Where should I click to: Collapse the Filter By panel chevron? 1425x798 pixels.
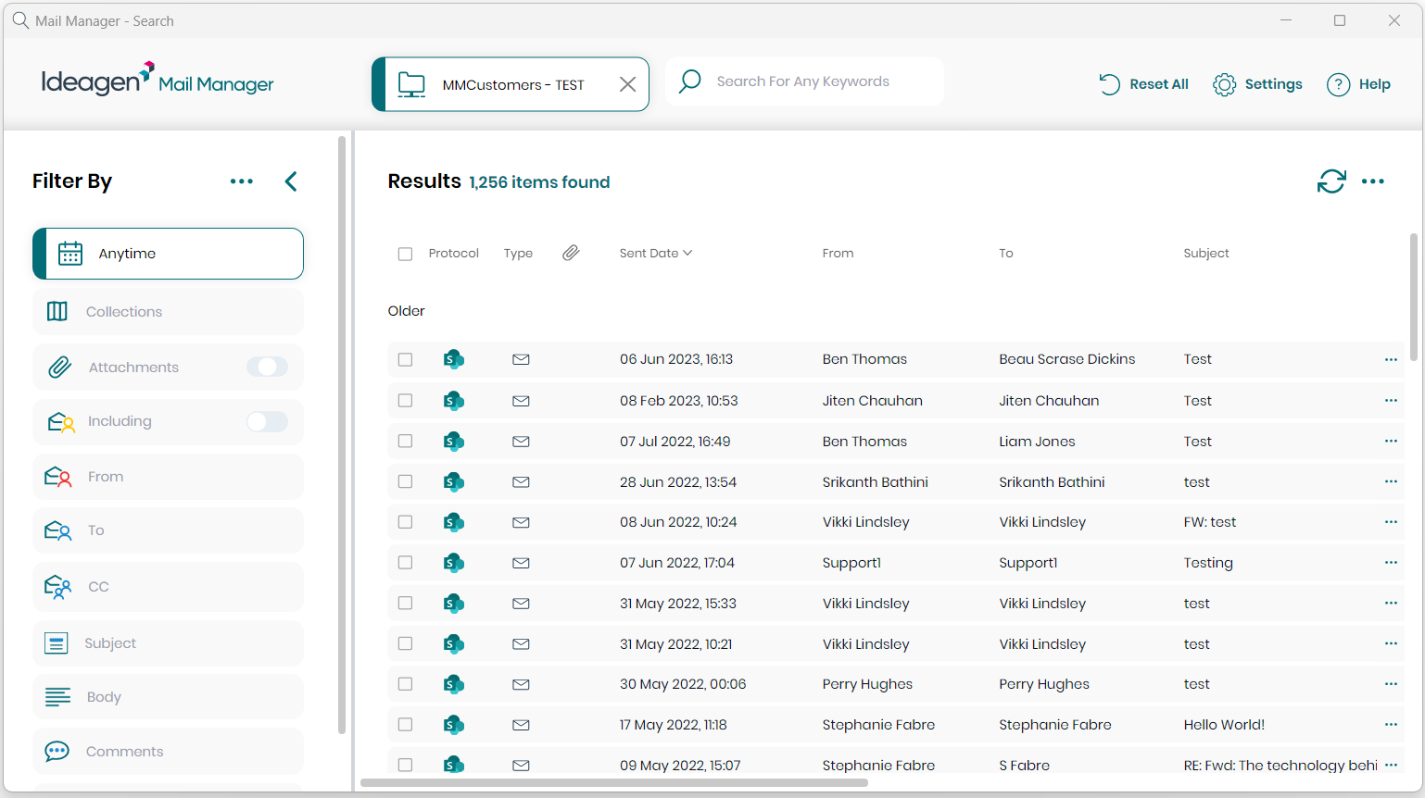291,181
